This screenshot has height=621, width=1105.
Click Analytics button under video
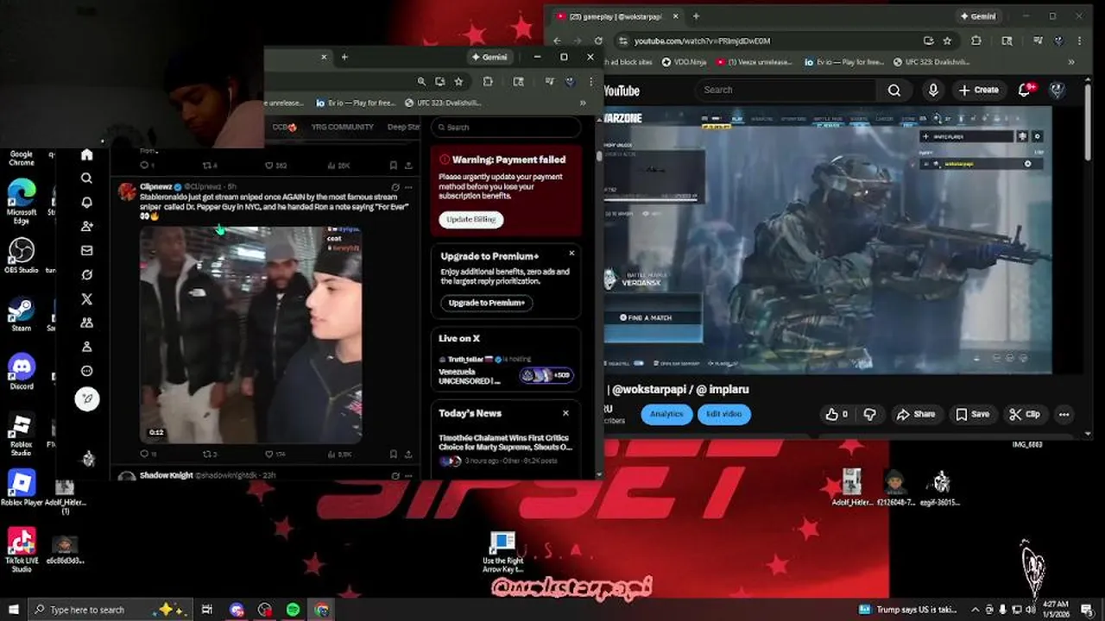point(666,414)
